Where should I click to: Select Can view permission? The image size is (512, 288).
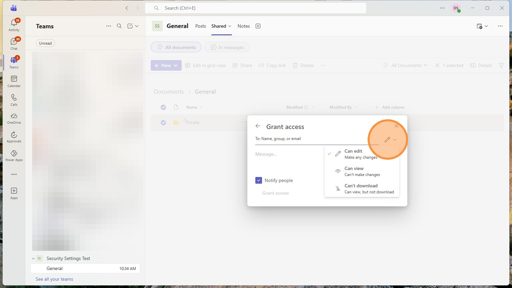coord(362,171)
